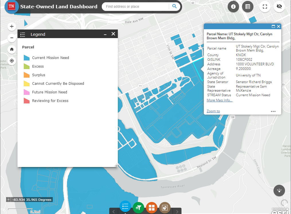
Task: Zoom in on the map
Action: click(12, 27)
